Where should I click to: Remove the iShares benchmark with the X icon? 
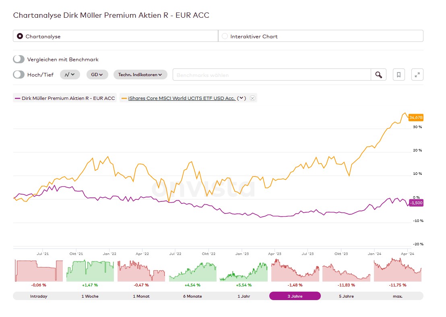coord(252,98)
